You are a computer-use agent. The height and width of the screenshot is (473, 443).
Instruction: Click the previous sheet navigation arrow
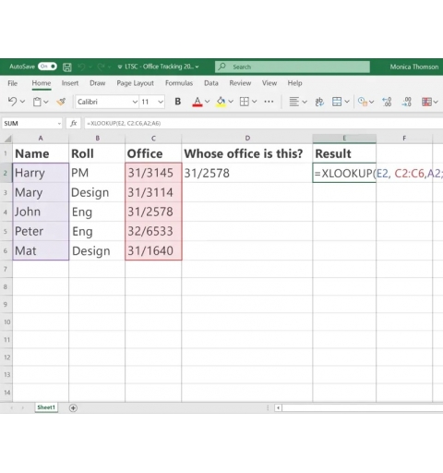pos(12,408)
